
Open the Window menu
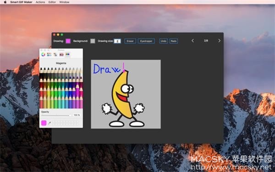[64, 2]
